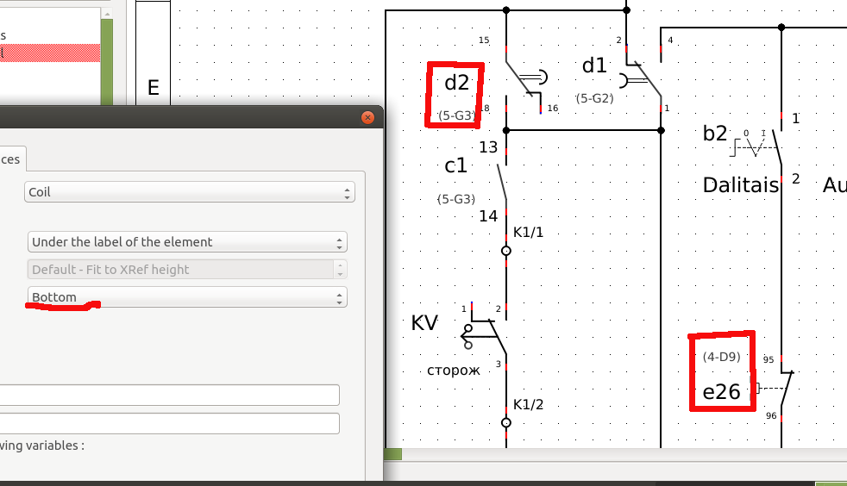Expand the Bottom alignment dropdown
847x486 pixels.
click(187, 297)
